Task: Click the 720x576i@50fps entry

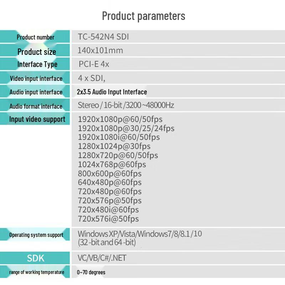Action: 108,219
